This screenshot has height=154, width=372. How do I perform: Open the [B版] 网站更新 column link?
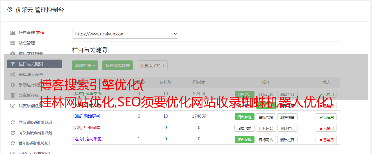[x=87, y=116]
